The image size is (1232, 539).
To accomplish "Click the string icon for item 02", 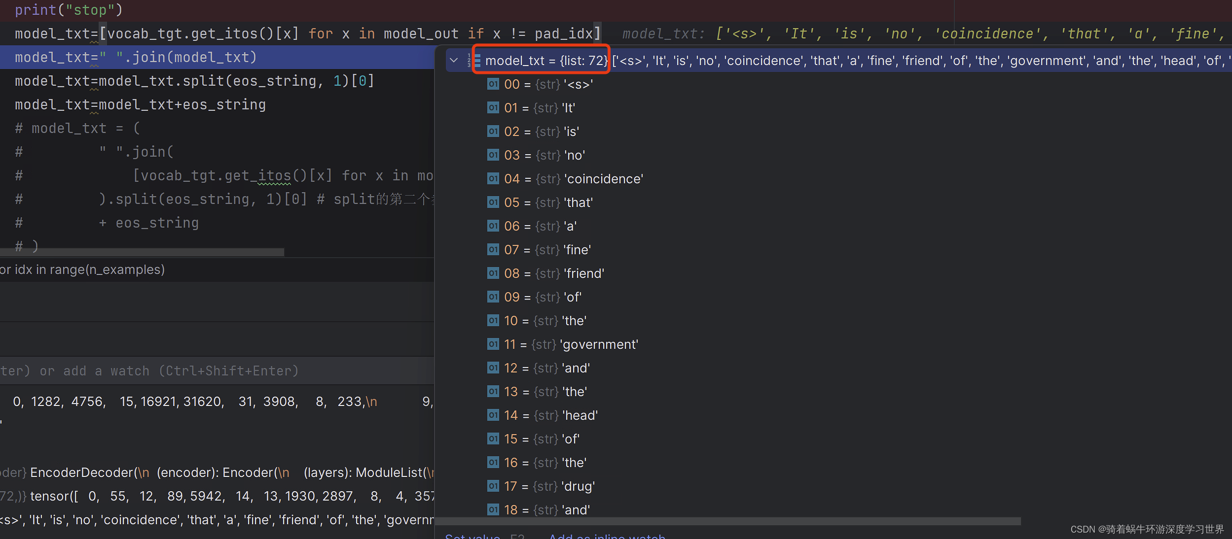I will pyautogui.click(x=493, y=131).
